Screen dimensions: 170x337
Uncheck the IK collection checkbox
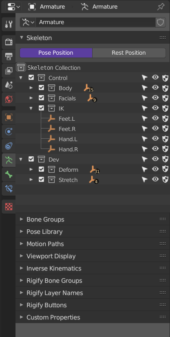click(x=42, y=108)
